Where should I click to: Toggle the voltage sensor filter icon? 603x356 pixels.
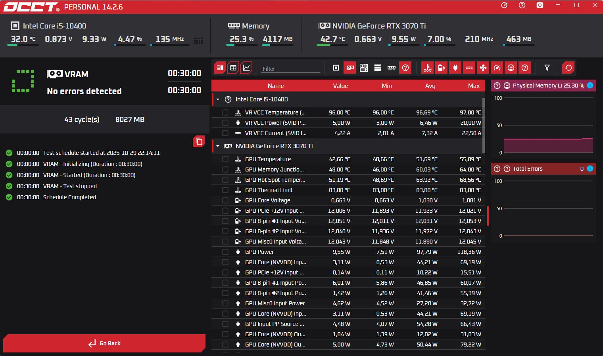point(441,68)
